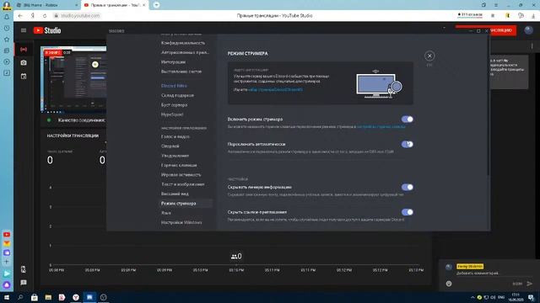Open YouTube shortcut in browser side panel
This screenshot has width=540, height=303.
click(x=7, y=235)
